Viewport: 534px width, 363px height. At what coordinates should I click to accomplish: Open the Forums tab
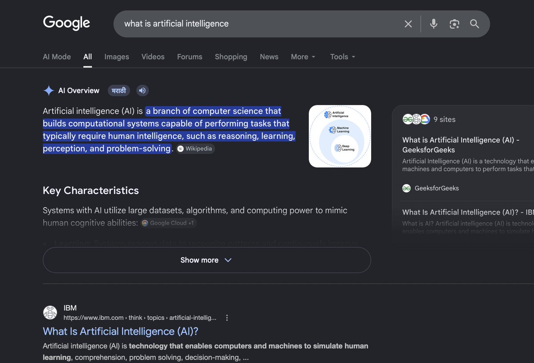click(x=190, y=57)
